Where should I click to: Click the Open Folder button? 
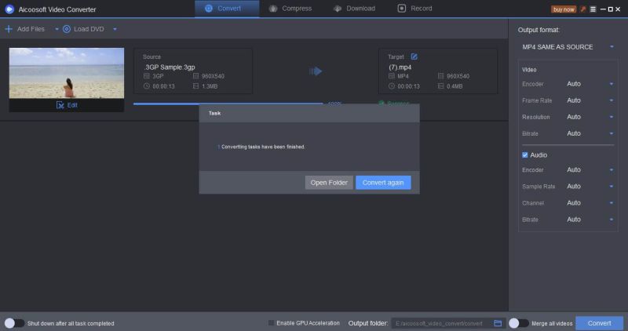click(x=329, y=183)
